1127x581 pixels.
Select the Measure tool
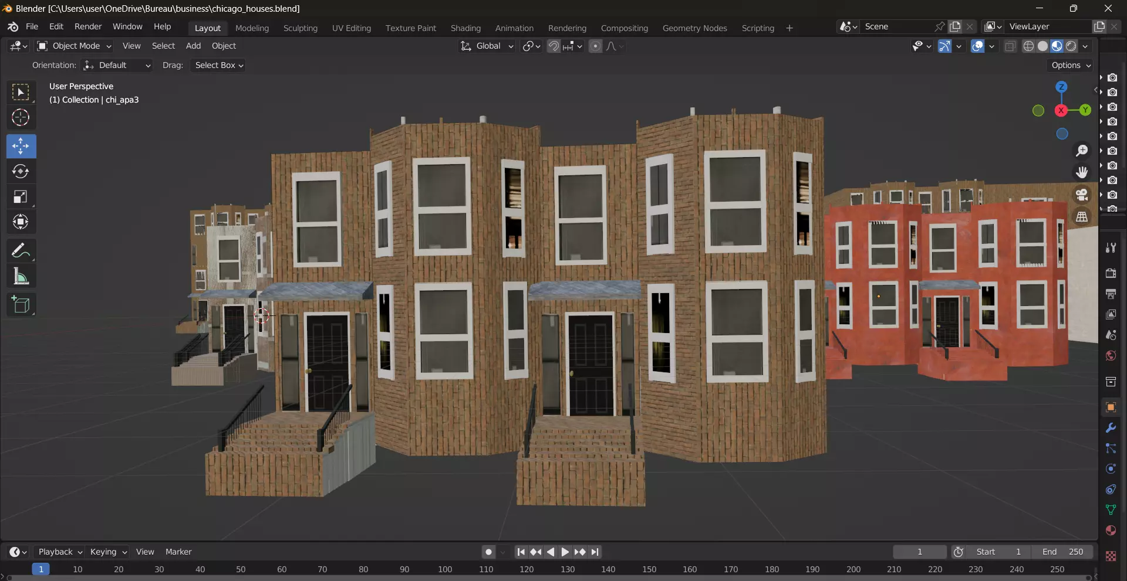pos(21,276)
